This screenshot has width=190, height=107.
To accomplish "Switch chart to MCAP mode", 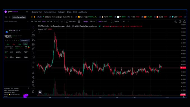I will point(92,22).
